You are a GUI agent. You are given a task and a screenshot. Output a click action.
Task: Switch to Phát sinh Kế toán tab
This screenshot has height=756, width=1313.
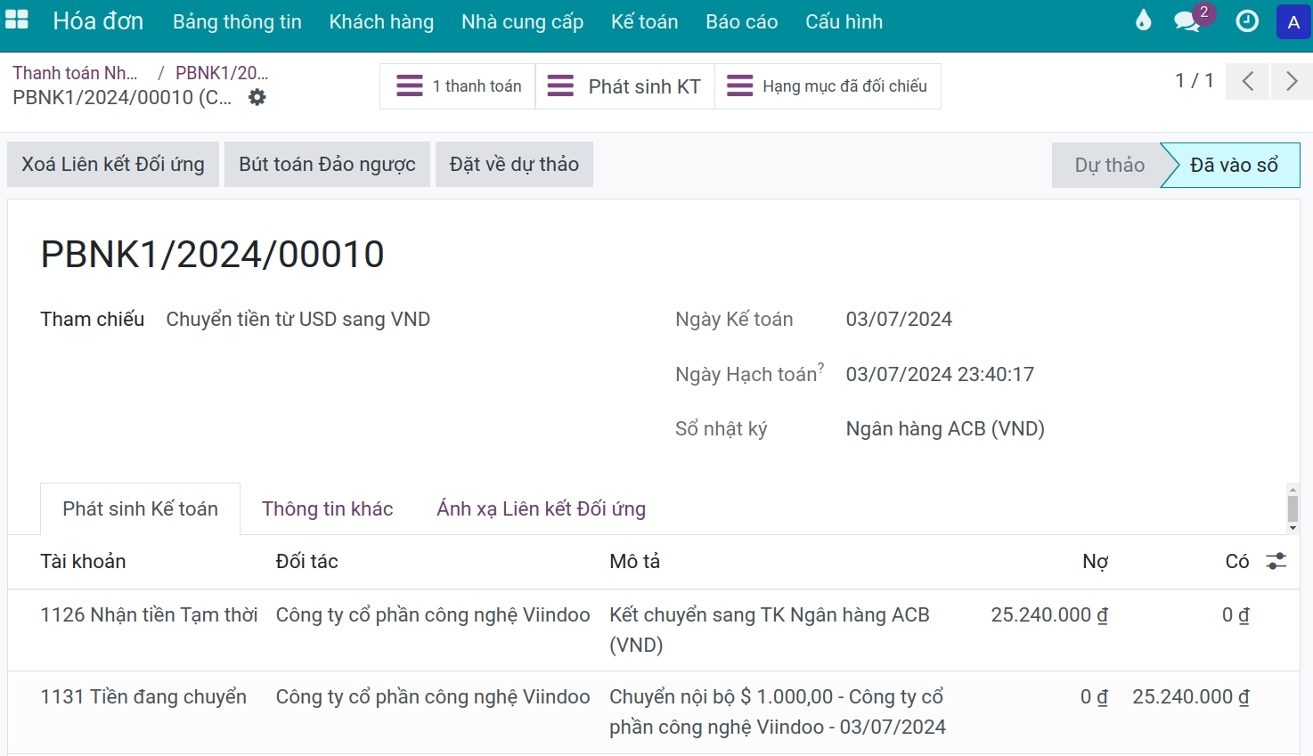pyautogui.click(x=140, y=508)
